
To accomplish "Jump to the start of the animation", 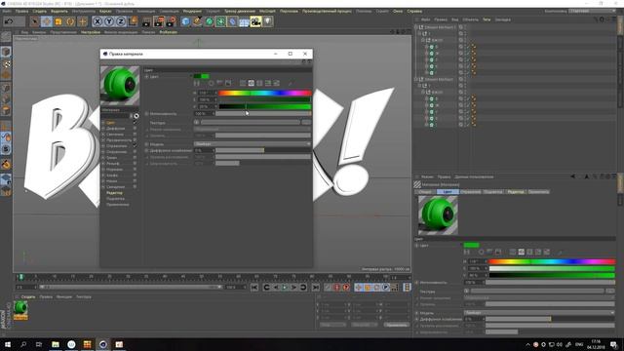I will (254, 287).
